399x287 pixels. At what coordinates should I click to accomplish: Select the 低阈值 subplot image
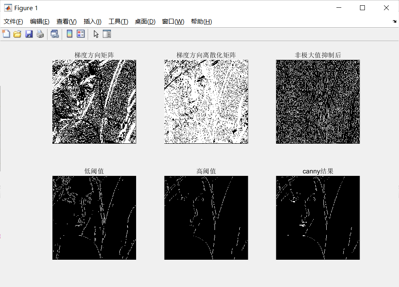(94, 218)
